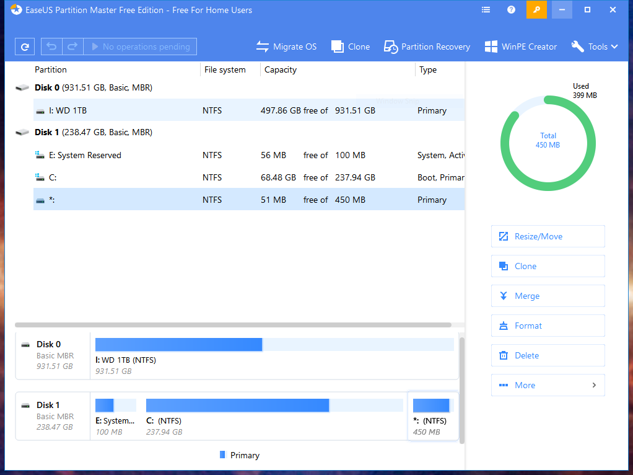Screen dimensions: 633x475
Task: Click the Merge arrow icon
Action: [504, 296]
